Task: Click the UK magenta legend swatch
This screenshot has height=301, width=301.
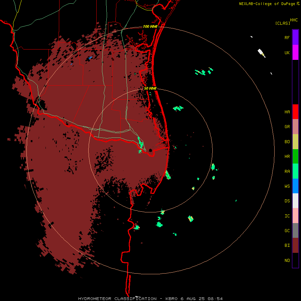Action: 295,53
